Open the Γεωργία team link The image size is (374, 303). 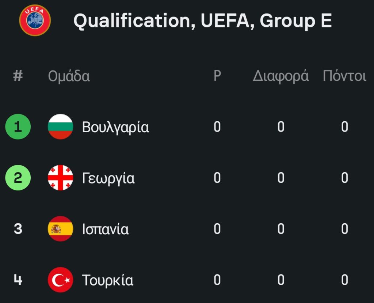108,178
